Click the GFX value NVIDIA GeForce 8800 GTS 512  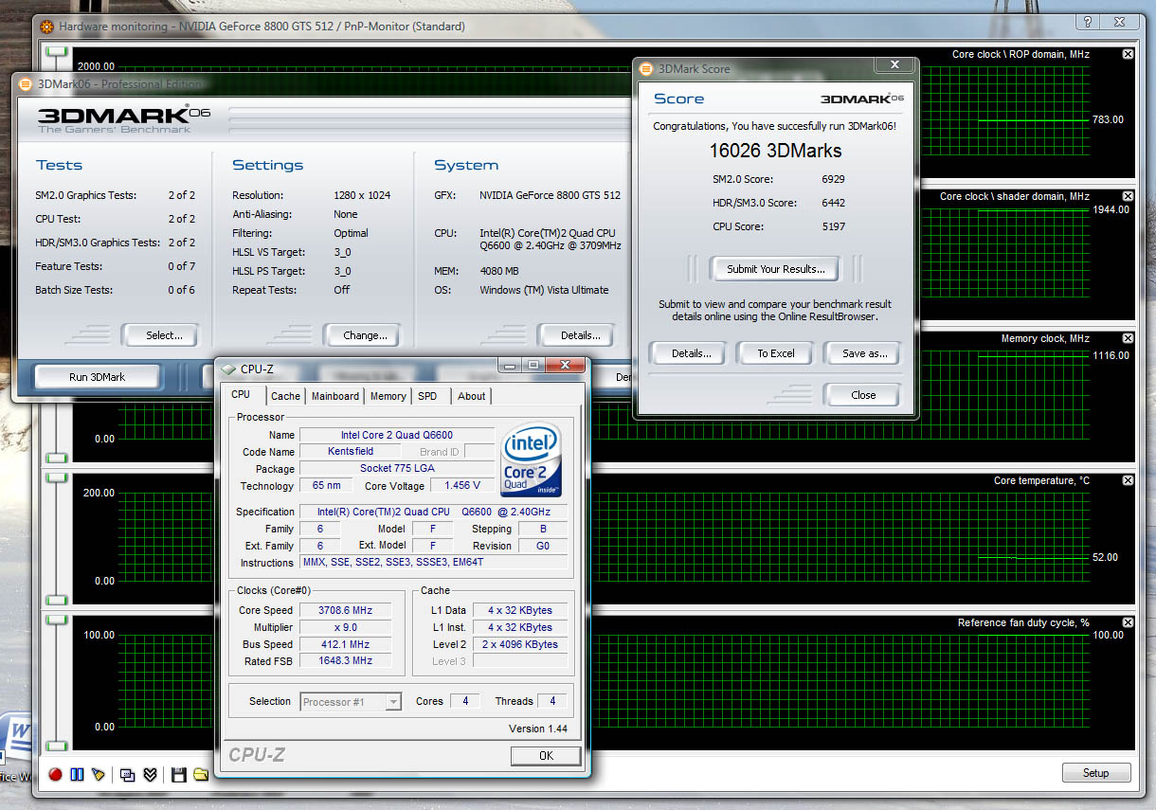550,195
